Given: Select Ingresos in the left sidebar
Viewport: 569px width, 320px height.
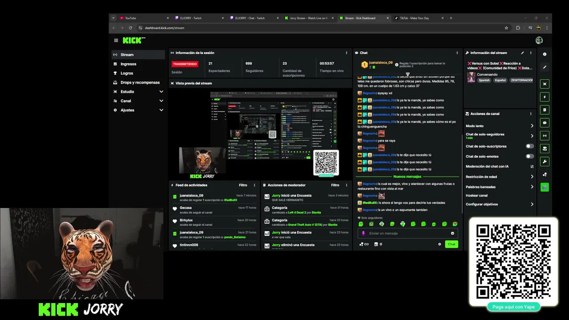Looking at the screenshot, I should coord(138,64).
